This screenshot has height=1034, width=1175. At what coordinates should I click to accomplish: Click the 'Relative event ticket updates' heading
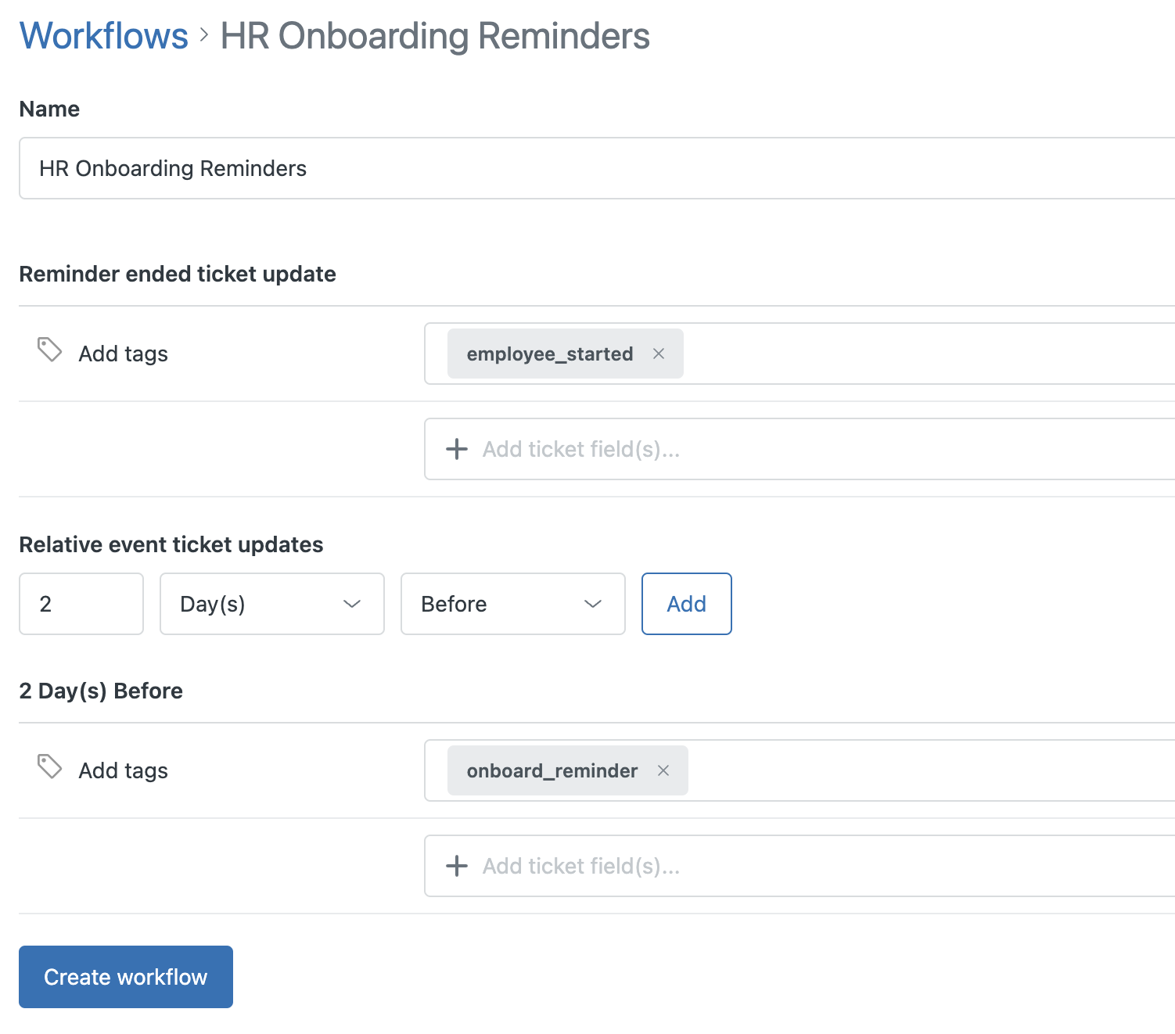pos(171,544)
